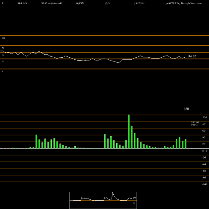This screenshot has width=209, height=209.
Task: Click the RSI axis label 30
Action: (3, 61)
